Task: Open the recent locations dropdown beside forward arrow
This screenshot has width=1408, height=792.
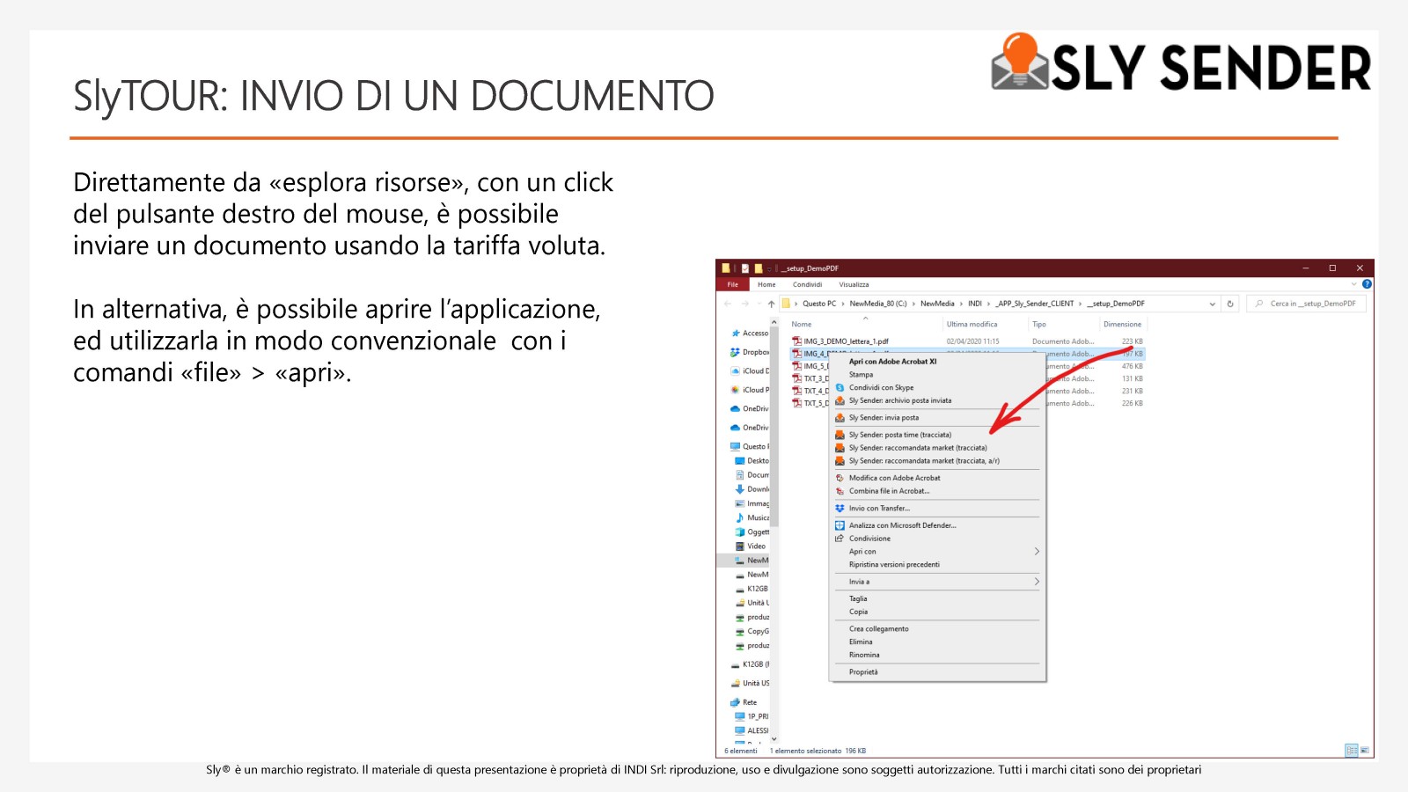Action: pos(759,304)
